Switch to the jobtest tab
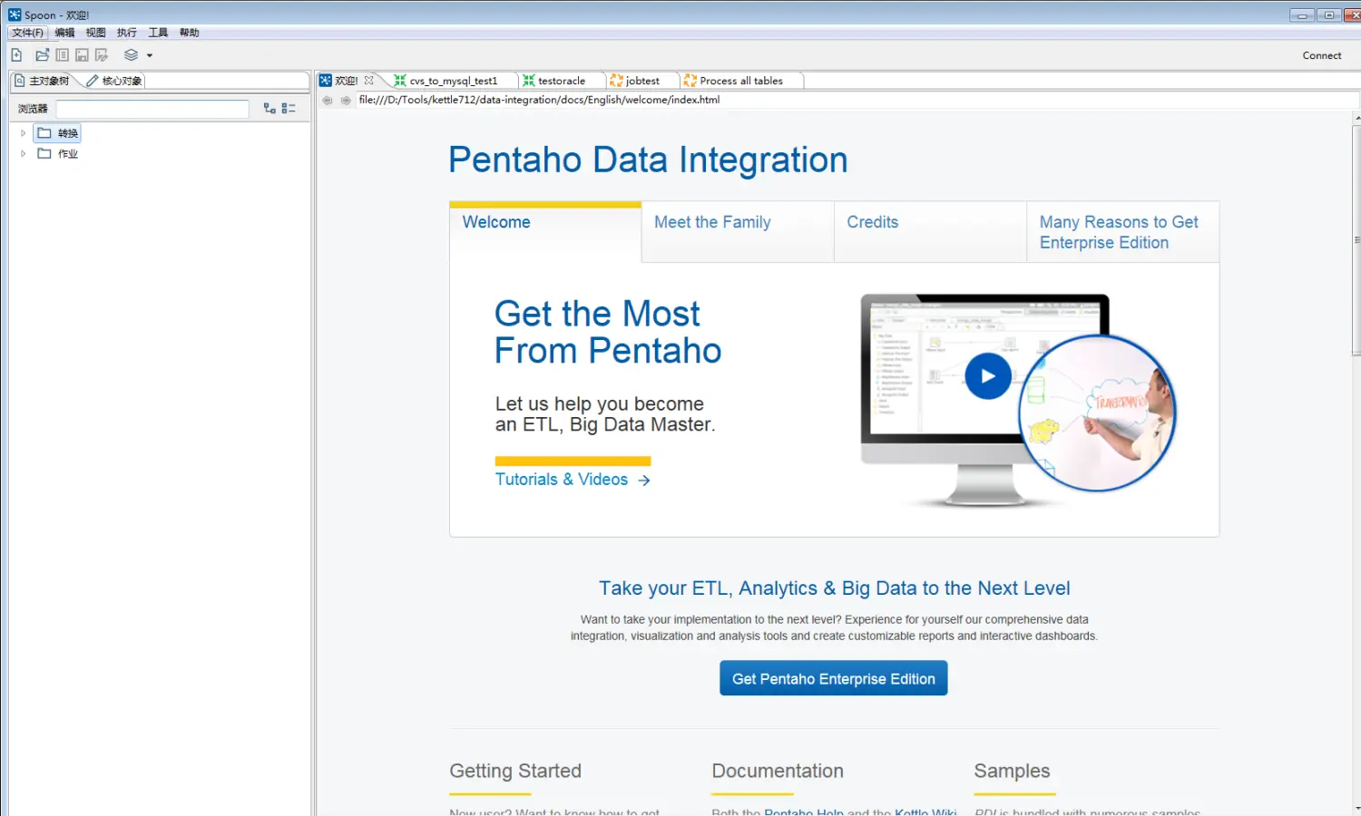 (641, 81)
